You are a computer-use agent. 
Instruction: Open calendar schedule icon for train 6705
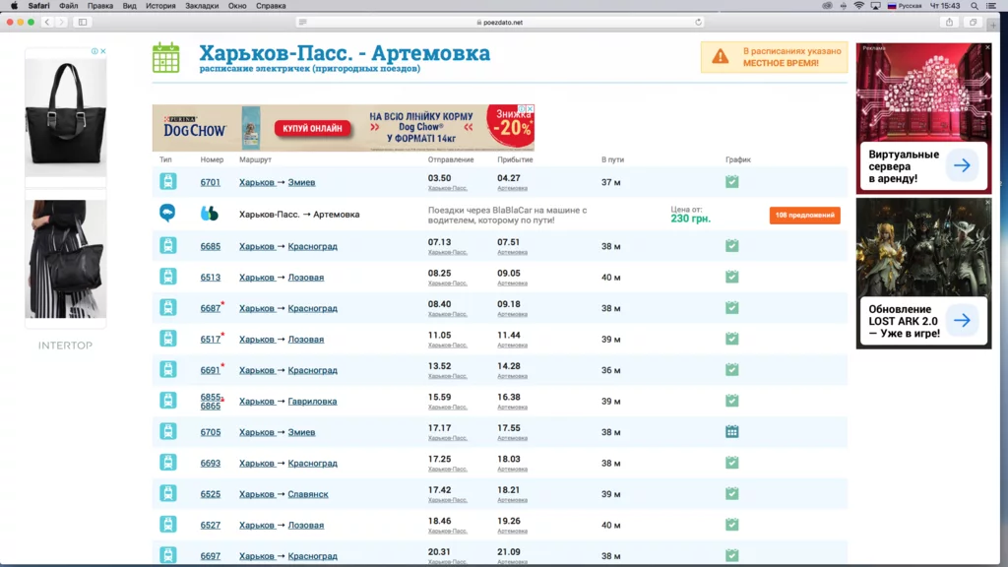731,431
